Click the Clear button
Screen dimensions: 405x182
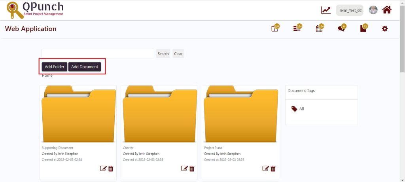(x=178, y=53)
